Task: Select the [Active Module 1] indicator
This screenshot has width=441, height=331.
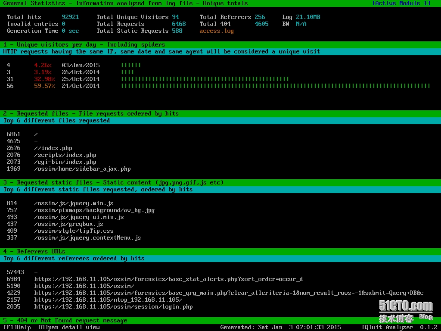Action: point(401,3)
